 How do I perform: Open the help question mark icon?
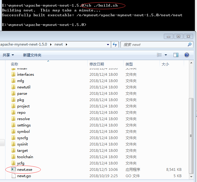(x=187, y=55)
